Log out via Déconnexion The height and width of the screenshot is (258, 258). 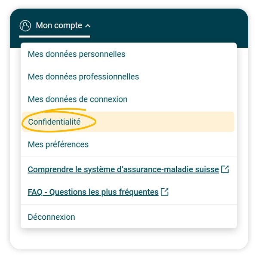(51, 217)
